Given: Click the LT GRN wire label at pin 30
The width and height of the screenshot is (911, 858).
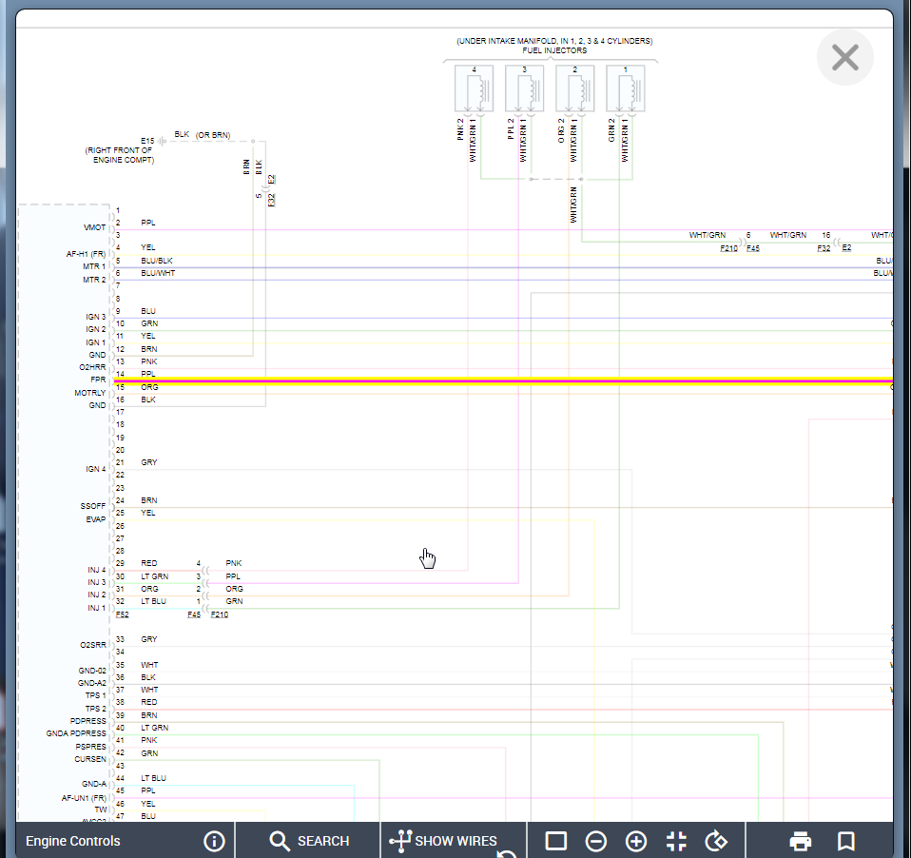Looking at the screenshot, I should pos(155,576).
